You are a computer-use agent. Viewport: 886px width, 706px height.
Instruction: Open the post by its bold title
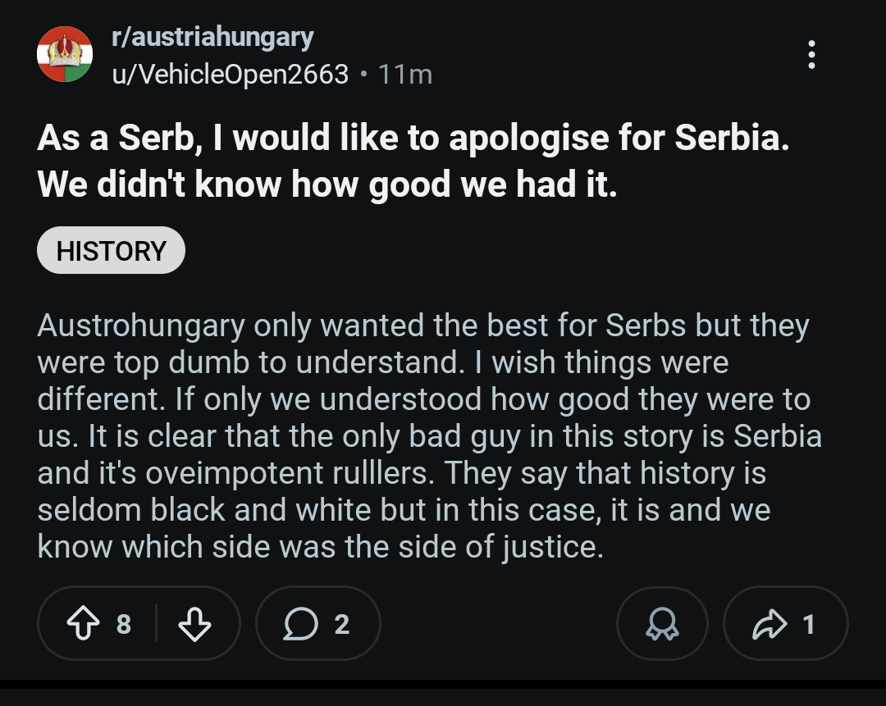pyautogui.click(x=413, y=138)
